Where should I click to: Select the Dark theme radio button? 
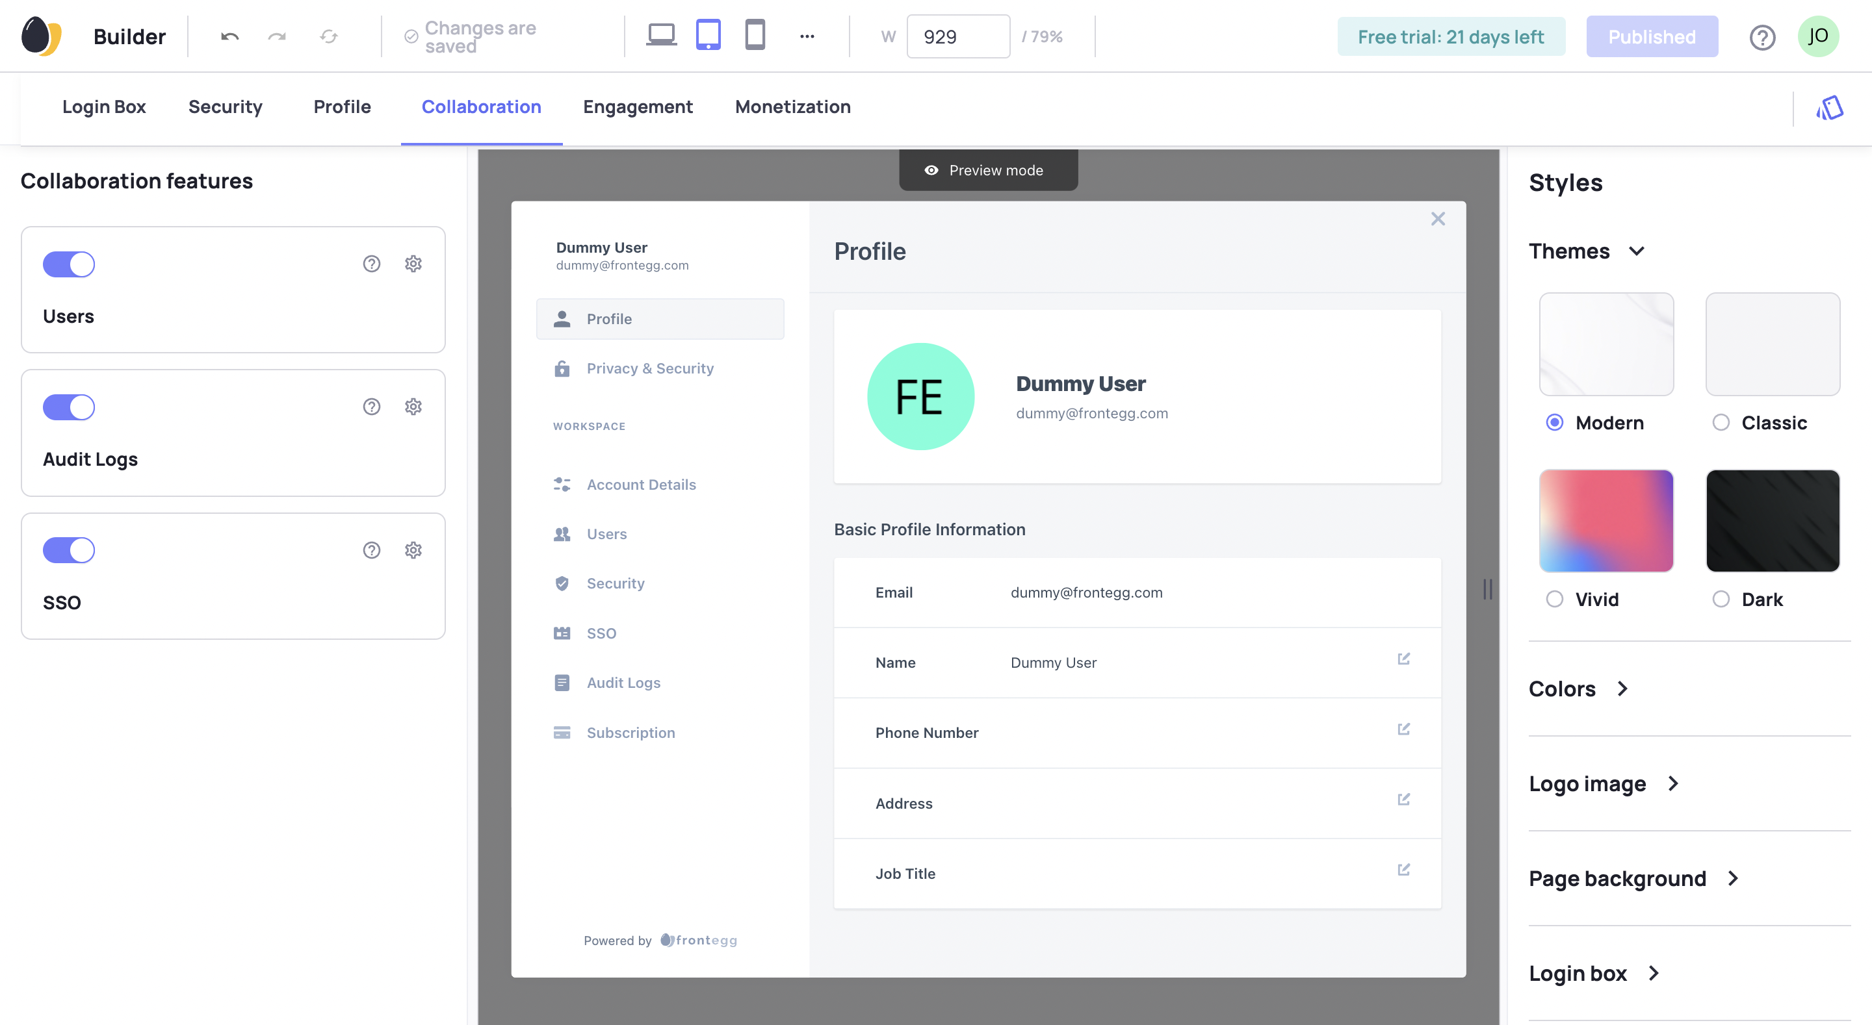1720,600
